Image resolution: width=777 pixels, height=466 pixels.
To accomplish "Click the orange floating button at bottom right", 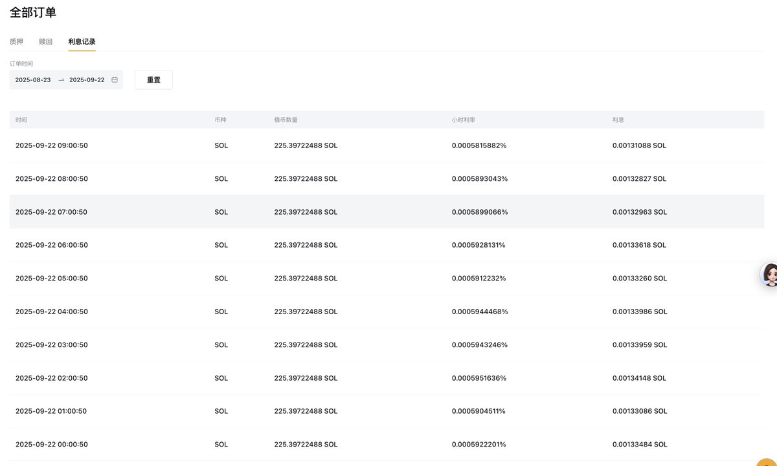I will 768,461.
